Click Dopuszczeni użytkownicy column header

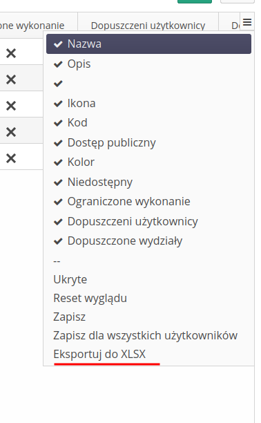[148, 26]
